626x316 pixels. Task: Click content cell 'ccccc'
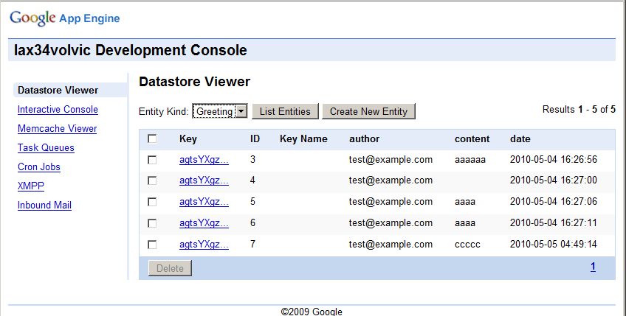tap(467, 245)
